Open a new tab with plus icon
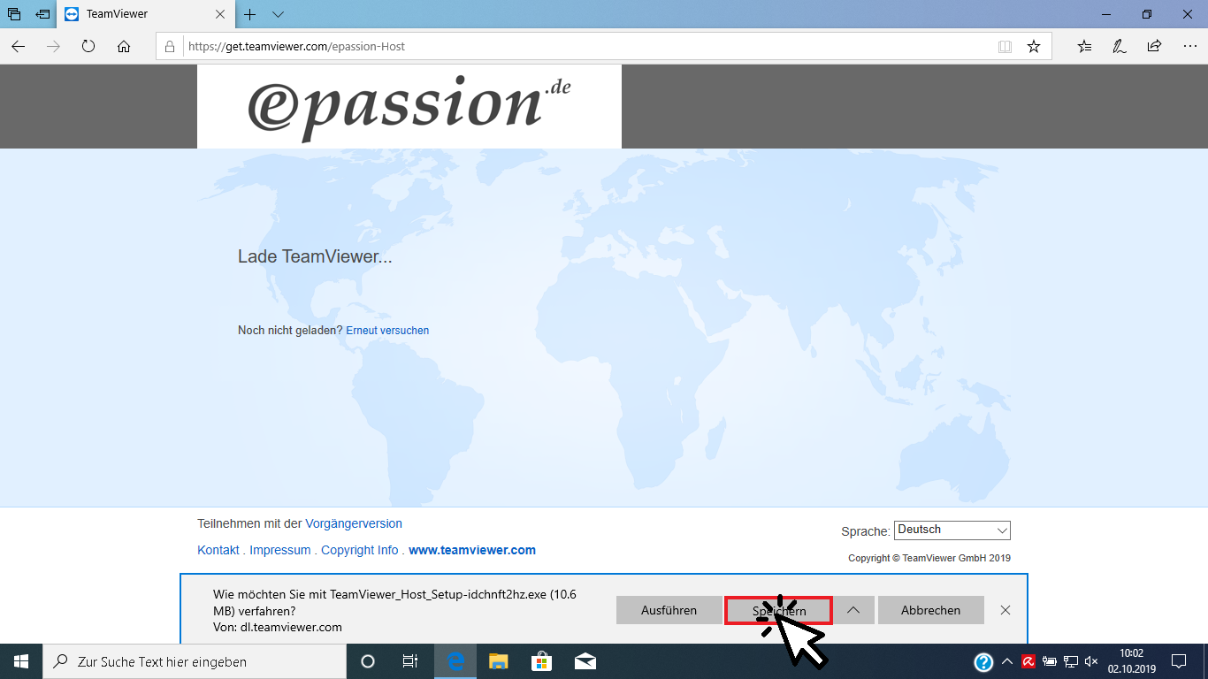 pos(250,14)
